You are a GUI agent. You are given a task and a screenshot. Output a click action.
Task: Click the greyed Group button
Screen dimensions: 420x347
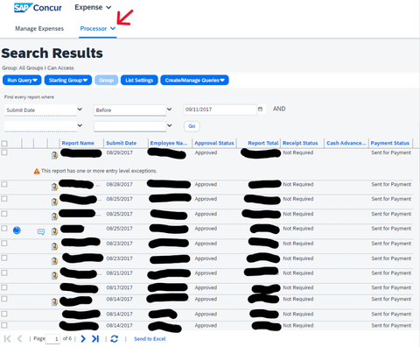click(106, 80)
